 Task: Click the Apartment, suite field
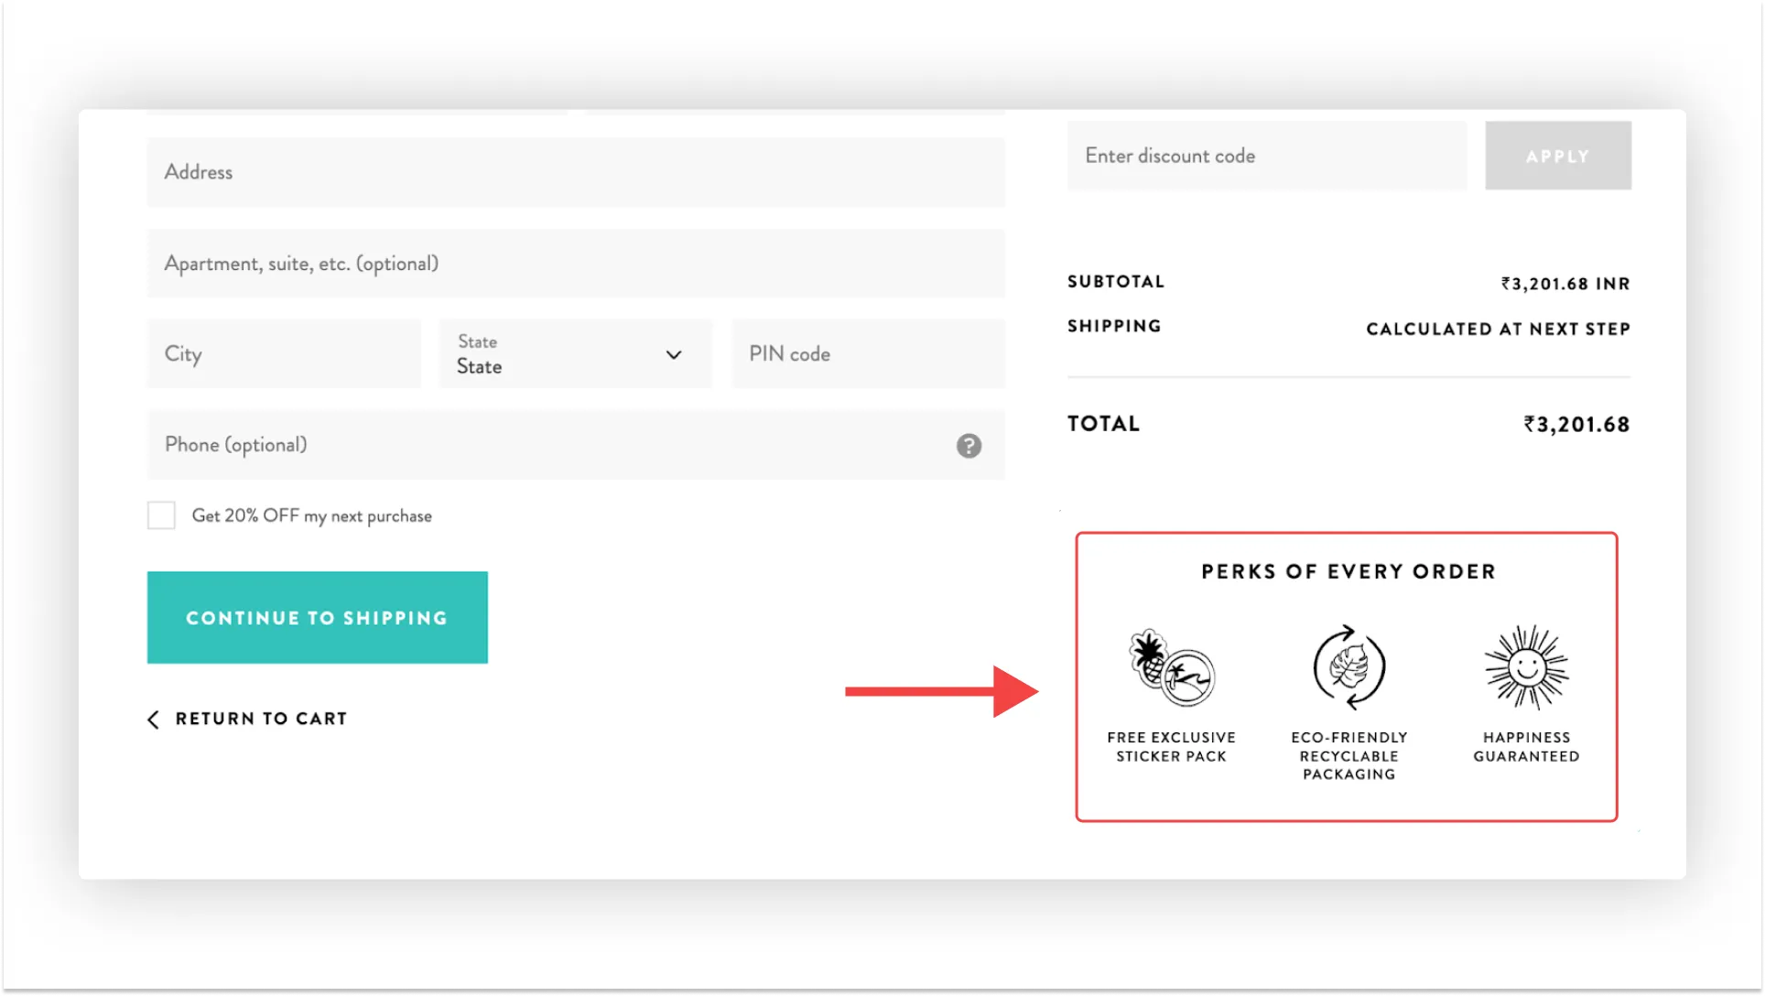pyautogui.click(x=575, y=264)
